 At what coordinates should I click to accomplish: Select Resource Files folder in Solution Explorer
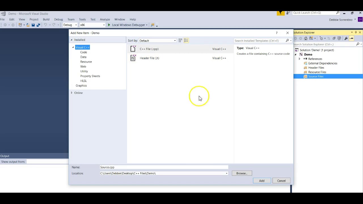pos(317,72)
